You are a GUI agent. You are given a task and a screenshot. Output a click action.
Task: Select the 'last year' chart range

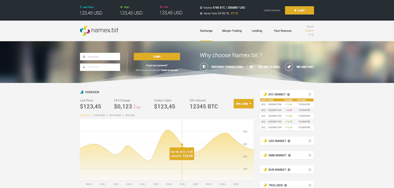tap(130, 115)
